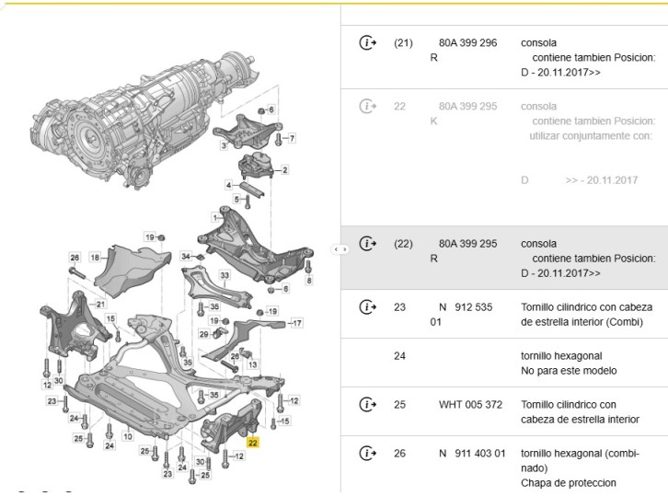Select highlighted row 80A 399 295 R
Screen dimensions: 668x496
pyautogui.click(x=504, y=258)
